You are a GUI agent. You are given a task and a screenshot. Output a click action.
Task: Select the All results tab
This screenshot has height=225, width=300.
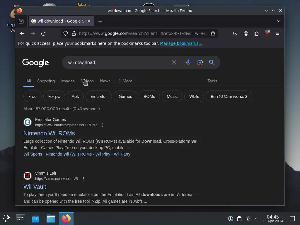click(28, 81)
